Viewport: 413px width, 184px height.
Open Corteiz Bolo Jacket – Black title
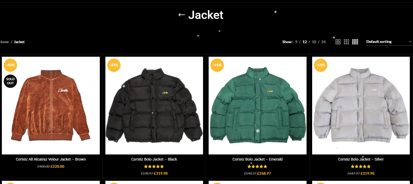point(154,159)
